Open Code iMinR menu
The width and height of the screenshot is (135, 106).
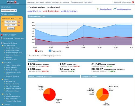coord(87,2)
